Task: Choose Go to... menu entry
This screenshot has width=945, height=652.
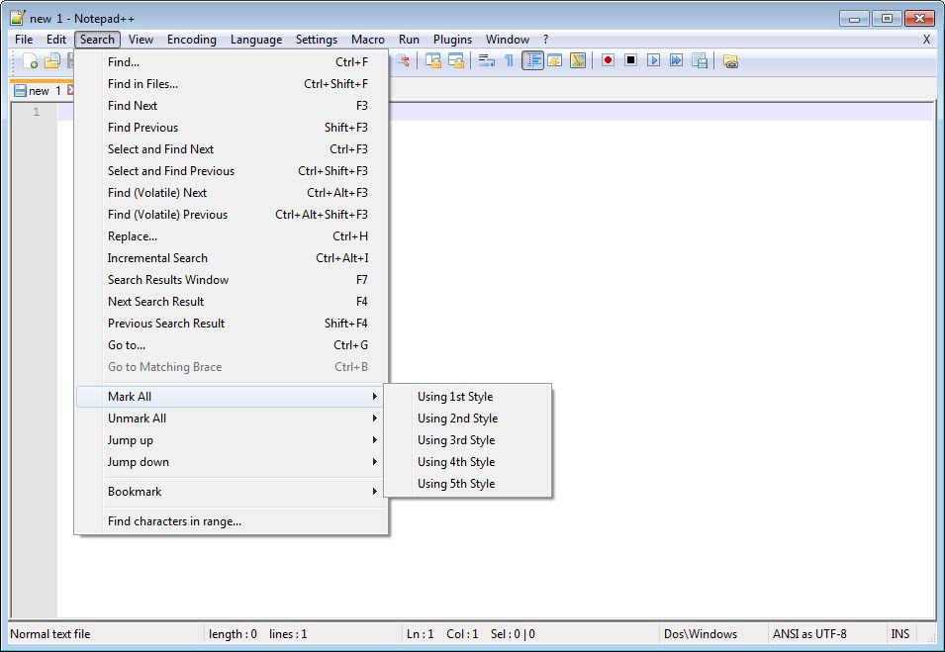Action: (x=232, y=344)
